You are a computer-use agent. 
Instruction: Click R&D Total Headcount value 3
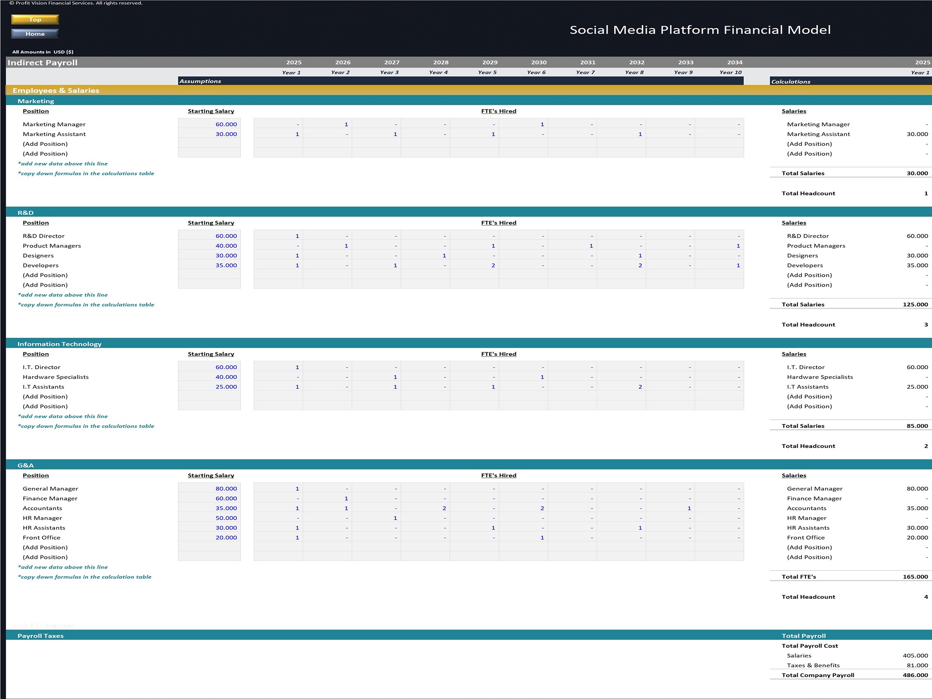(926, 325)
